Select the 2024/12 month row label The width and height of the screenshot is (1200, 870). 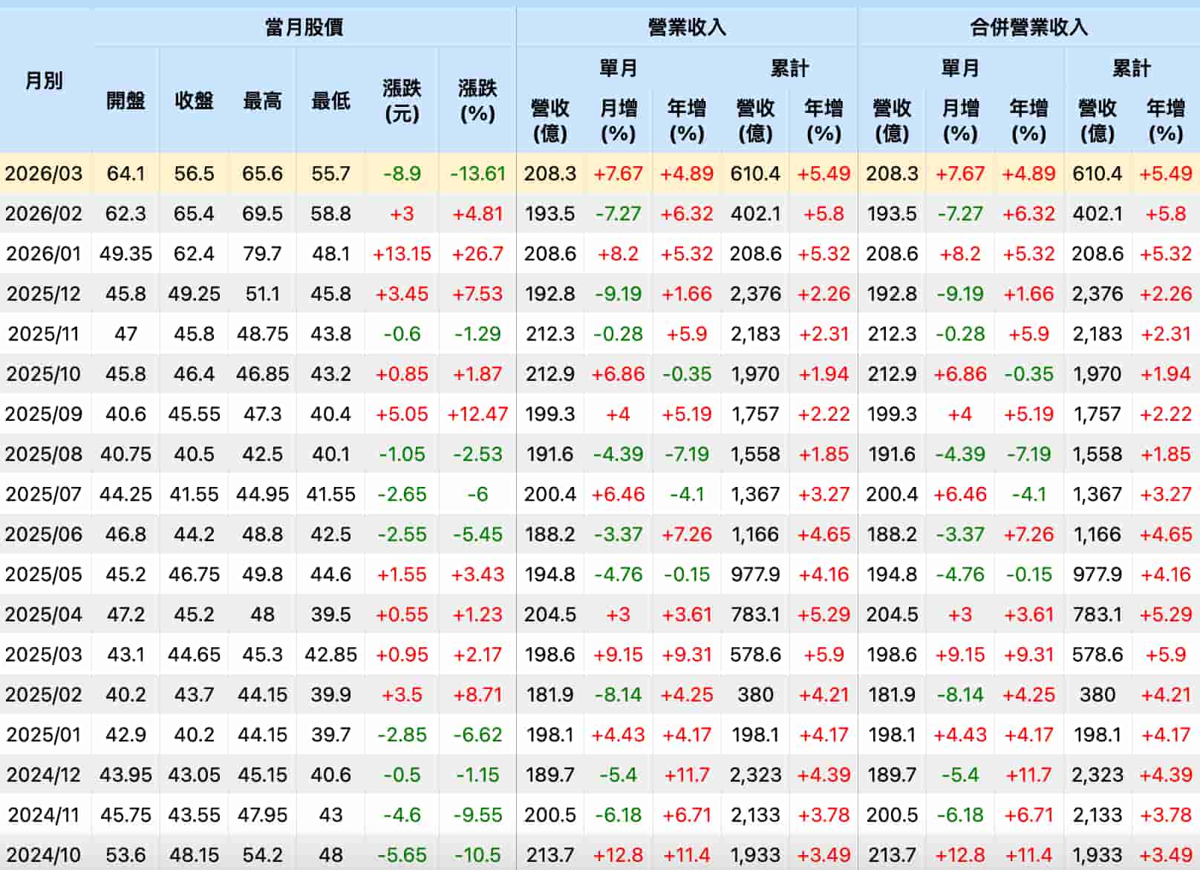coord(44,775)
